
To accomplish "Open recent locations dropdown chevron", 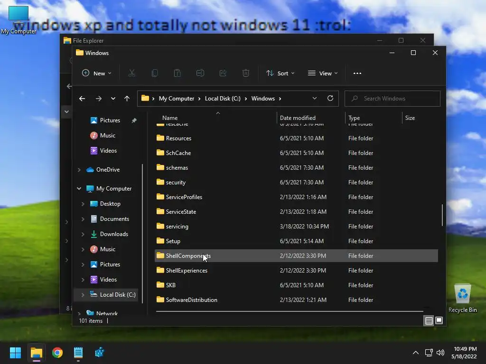I will [x=113, y=99].
